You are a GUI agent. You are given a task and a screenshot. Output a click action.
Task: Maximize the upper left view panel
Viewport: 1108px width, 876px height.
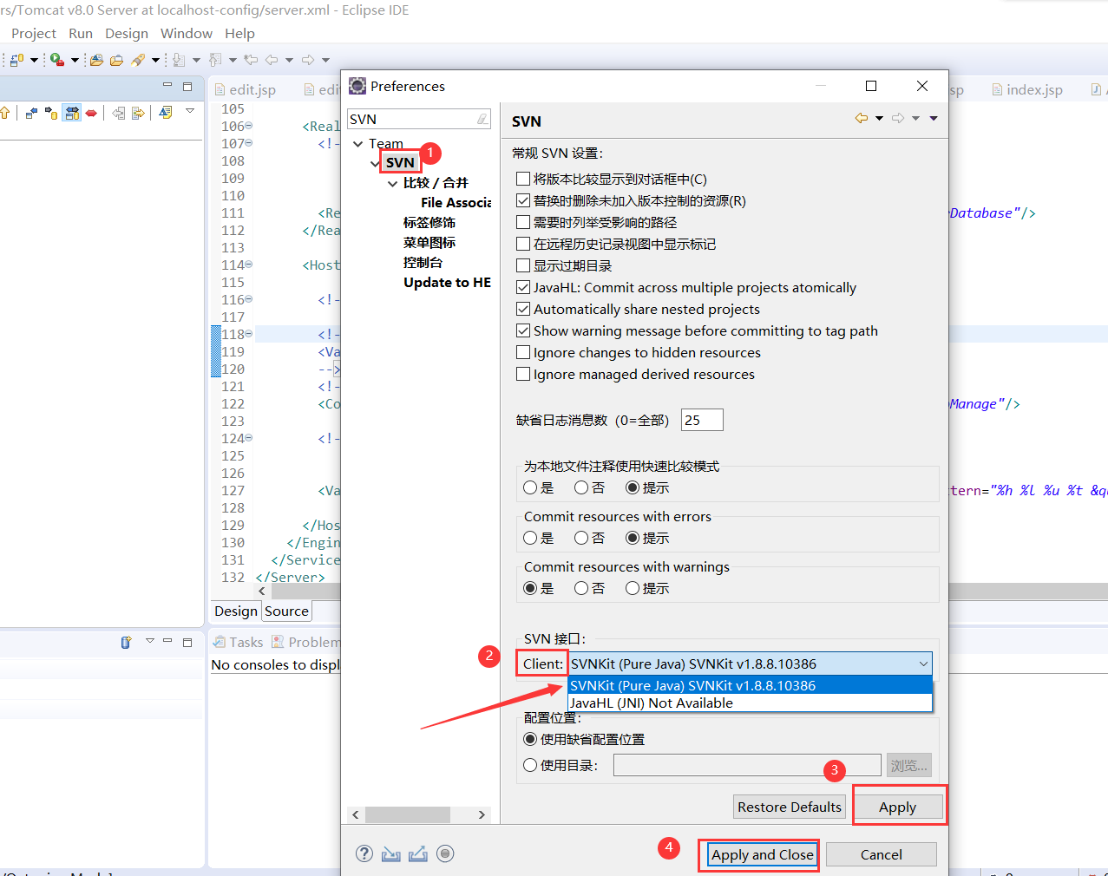coord(187,86)
